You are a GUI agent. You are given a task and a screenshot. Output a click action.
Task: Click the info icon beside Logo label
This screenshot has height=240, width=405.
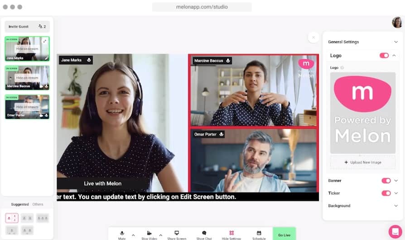(x=342, y=67)
